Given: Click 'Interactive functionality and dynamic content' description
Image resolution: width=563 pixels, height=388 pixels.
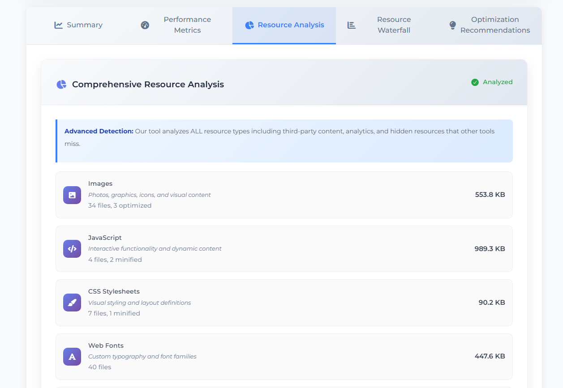Looking at the screenshot, I should [x=155, y=248].
